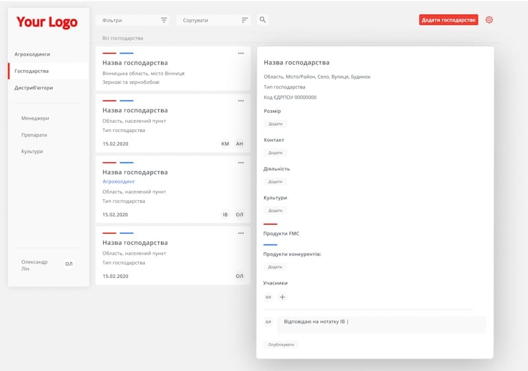Click the АН avatar badge on card

240,143
